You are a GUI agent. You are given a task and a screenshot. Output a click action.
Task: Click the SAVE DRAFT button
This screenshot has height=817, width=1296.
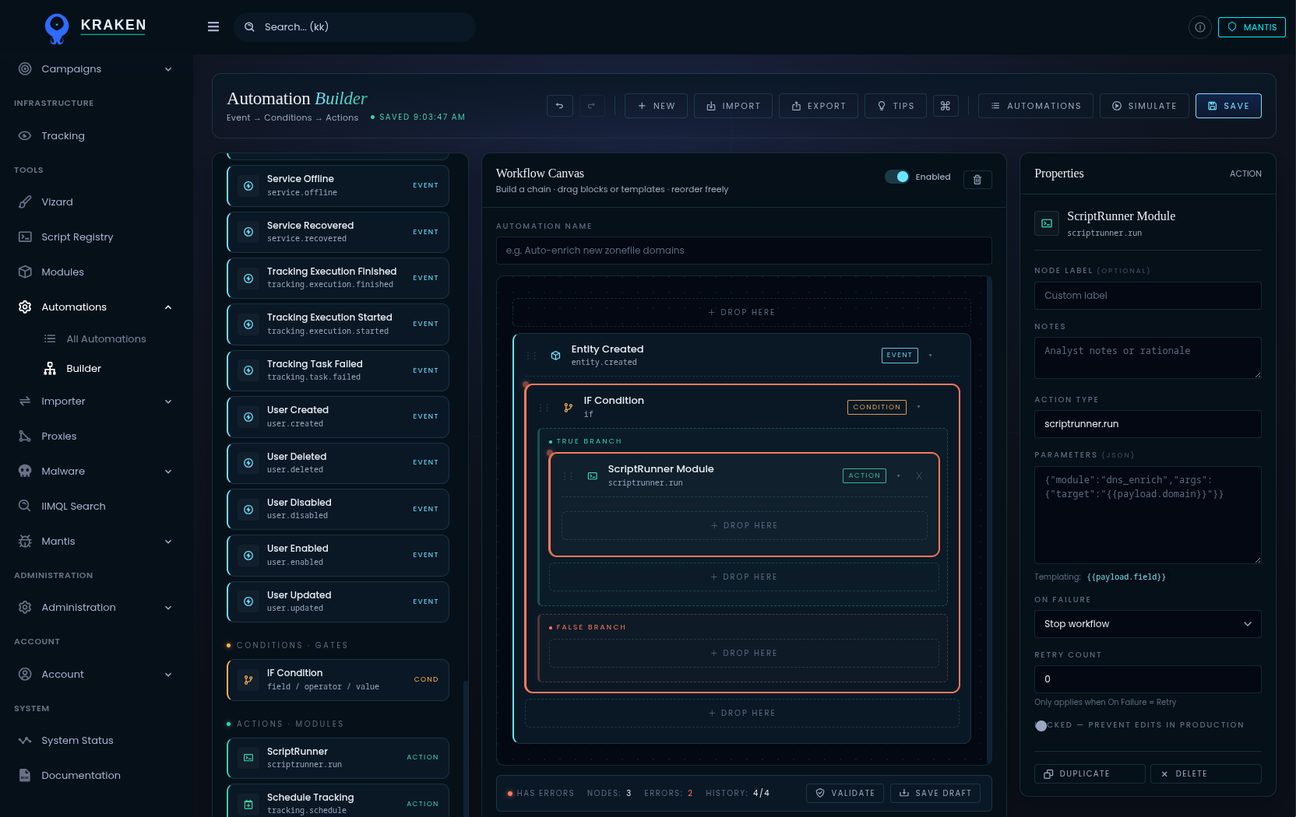point(935,793)
